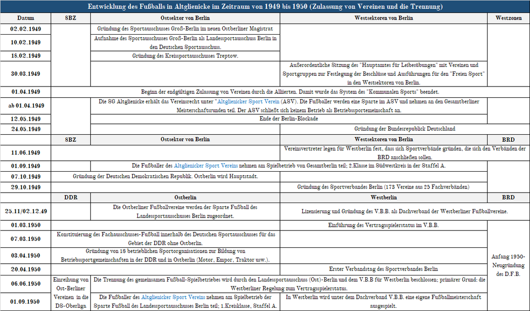The height and width of the screenshot is (311, 530).
Task: Click 'Westsektoren von Berlin' header in the top header row
Action: point(384,18)
